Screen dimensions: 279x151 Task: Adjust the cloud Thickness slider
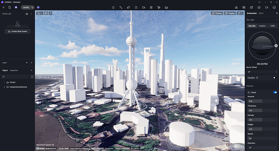coord(262,111)
